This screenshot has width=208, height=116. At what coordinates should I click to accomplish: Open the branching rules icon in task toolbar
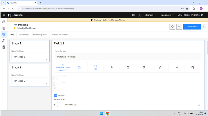[x=177, y=67]
